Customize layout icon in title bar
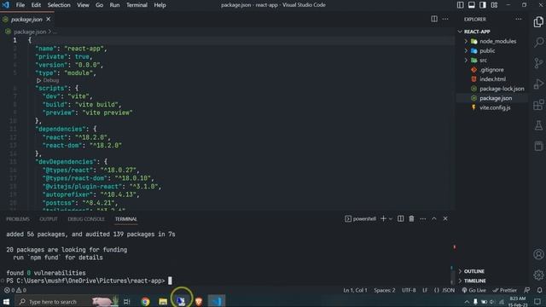This screenshot has height=307, width=546. (x=494, y=5)
